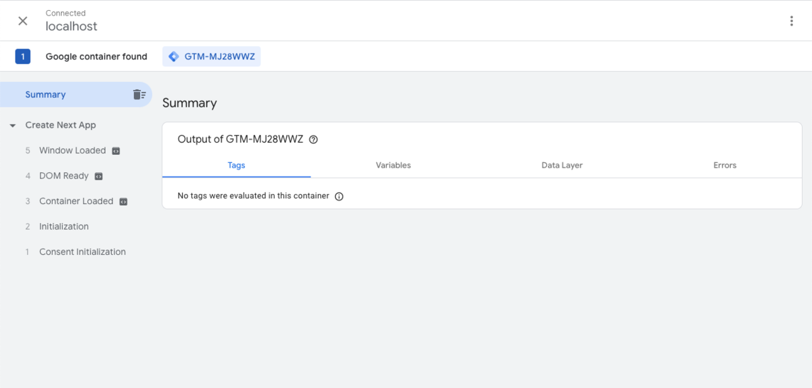Select the Window Loaded event
This screenshot has width=812, height=388.
pos(72,151)
